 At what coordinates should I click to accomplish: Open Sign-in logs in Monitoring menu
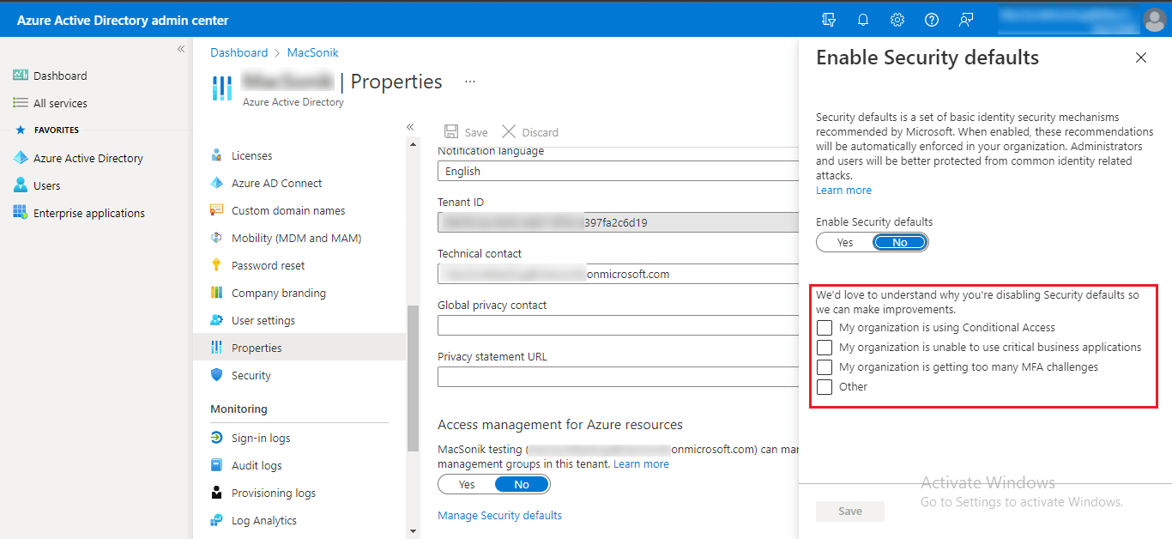(261, 438)
